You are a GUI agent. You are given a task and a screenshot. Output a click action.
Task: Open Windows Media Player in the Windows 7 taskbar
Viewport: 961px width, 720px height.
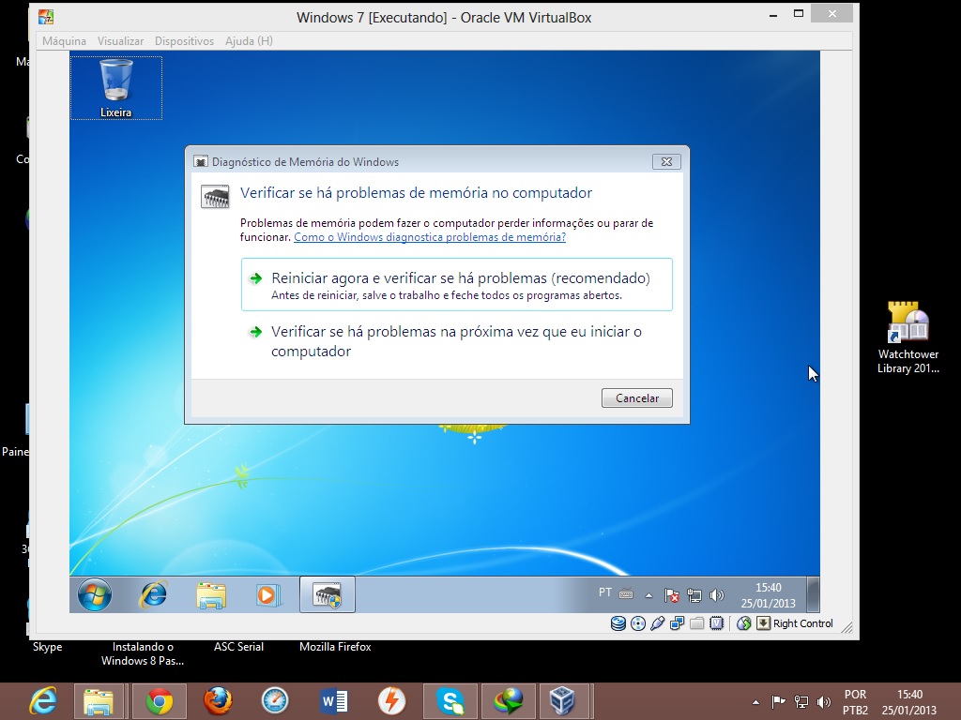pyautogui.click(x=267, y=594)
